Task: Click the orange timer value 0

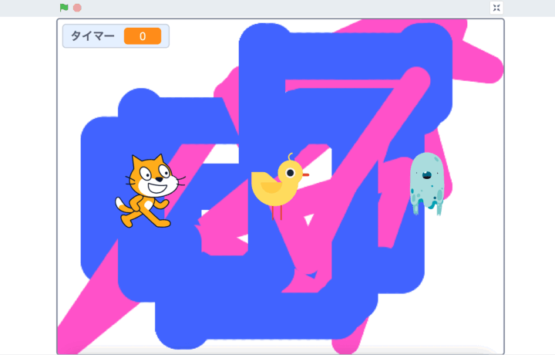Action: coord(143,36)
